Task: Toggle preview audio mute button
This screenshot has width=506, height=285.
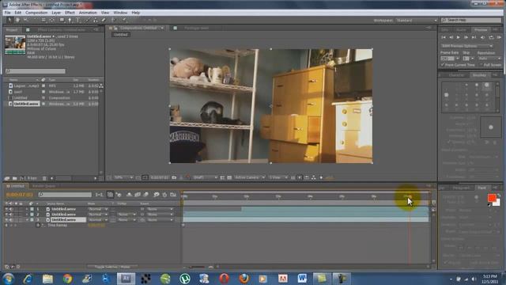Action: coord(483,37)
